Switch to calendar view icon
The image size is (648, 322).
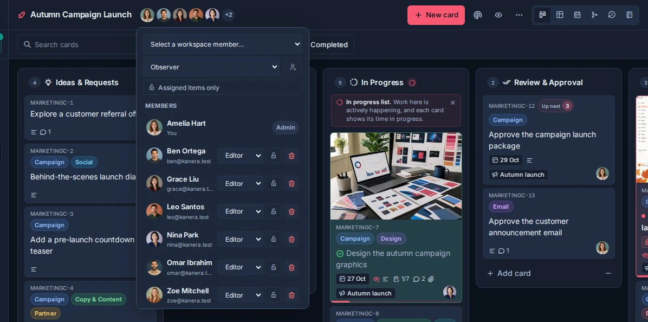(x=577, y=15)
